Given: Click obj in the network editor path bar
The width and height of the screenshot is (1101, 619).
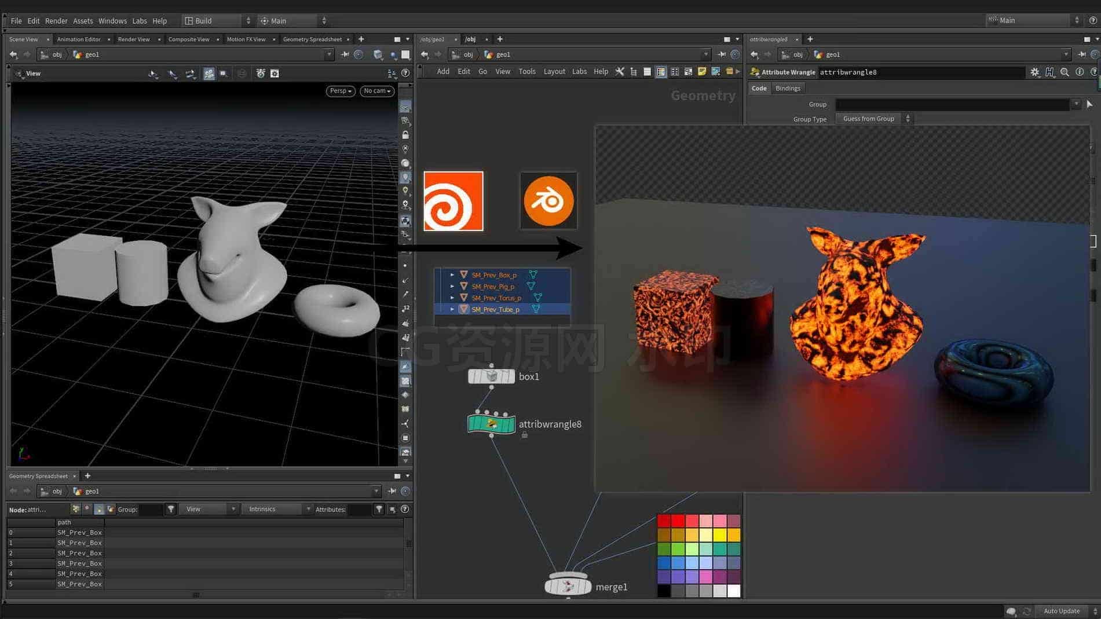Looking at the screenshot, I should (x=469, y=54).
